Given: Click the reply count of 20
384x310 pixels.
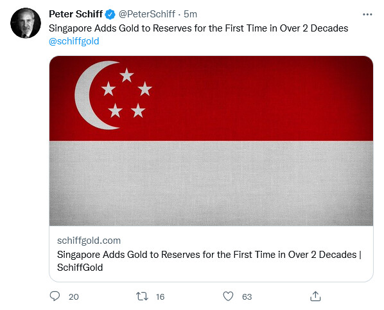Looking at the screenshot, I should 73,296.
